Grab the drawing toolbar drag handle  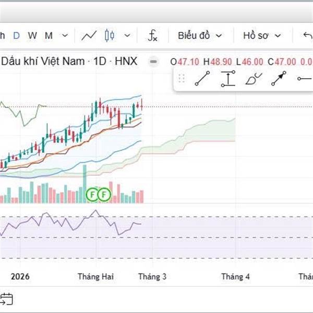click(x=181, y=78)
